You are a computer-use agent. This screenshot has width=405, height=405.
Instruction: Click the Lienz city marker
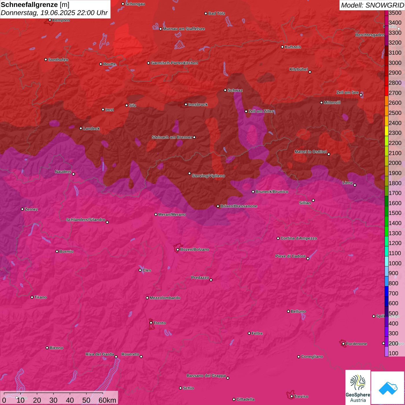click(x=355, y=185)
